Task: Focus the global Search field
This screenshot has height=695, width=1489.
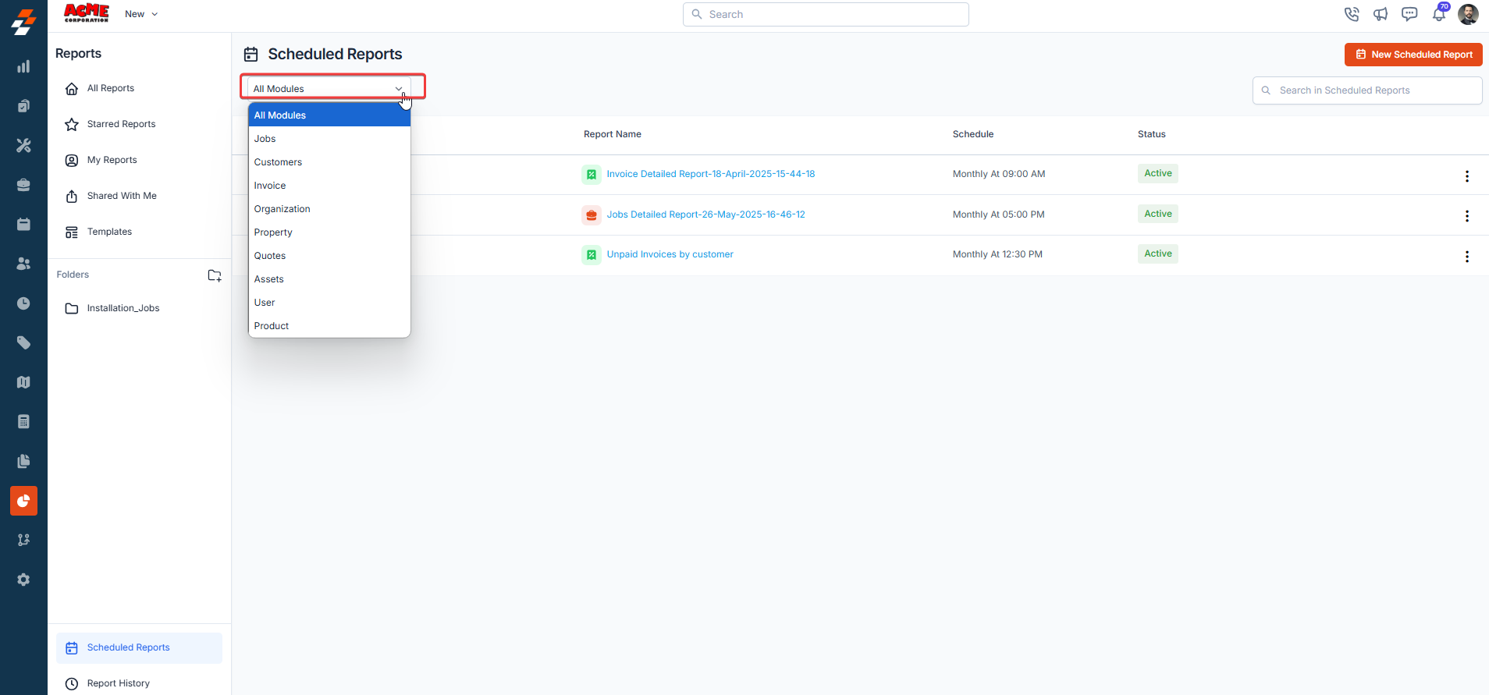Action: pos(826,14)
